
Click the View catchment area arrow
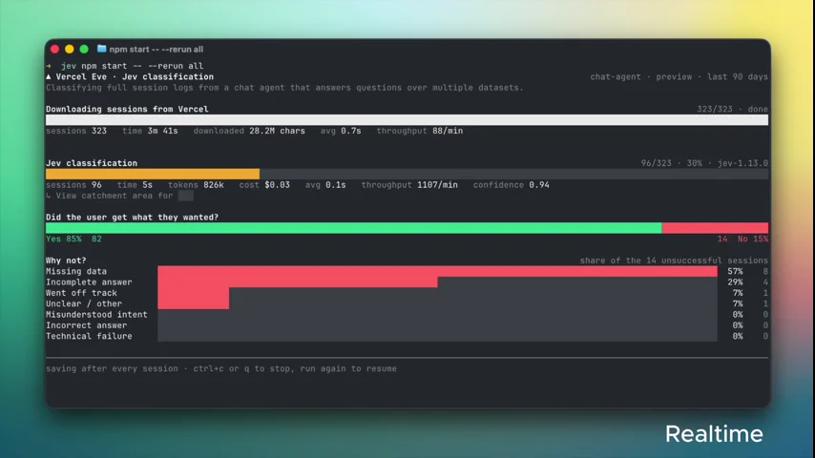pyautogui.click(x=49, y=196)
